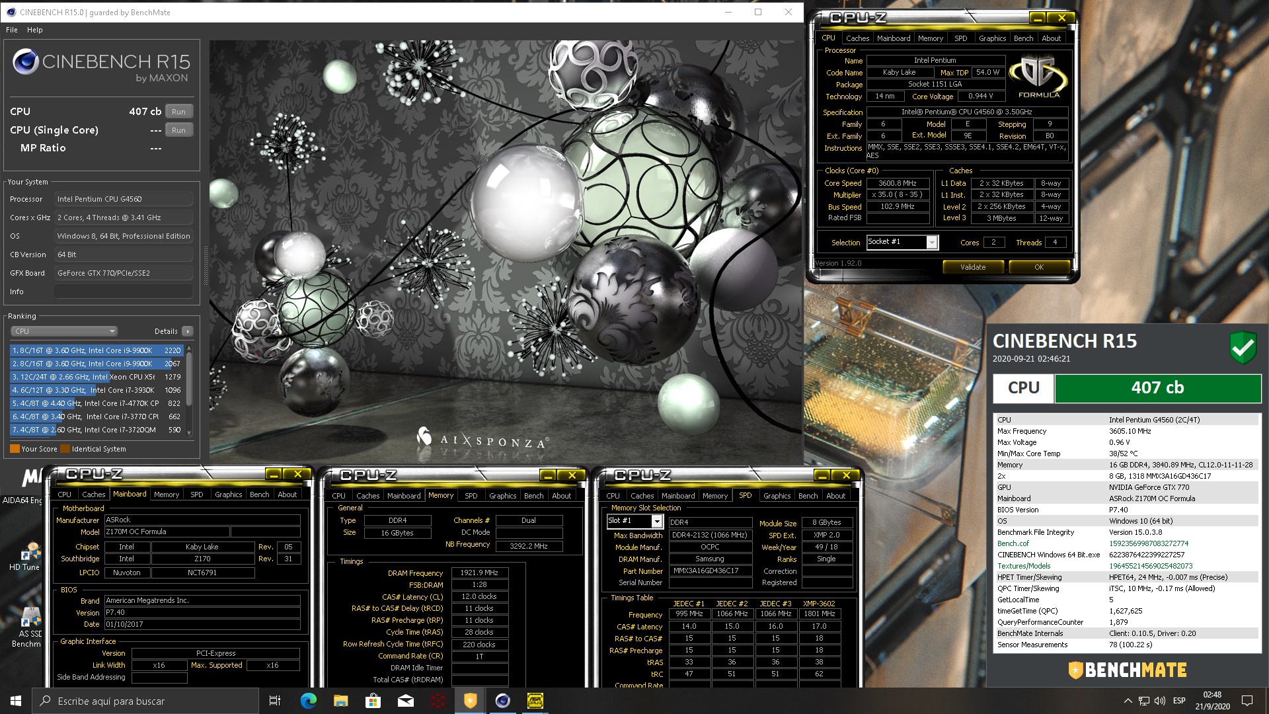Click the orange Your Score swatch
This screenshot has height=714, width=1269.
tap(15, 449)
